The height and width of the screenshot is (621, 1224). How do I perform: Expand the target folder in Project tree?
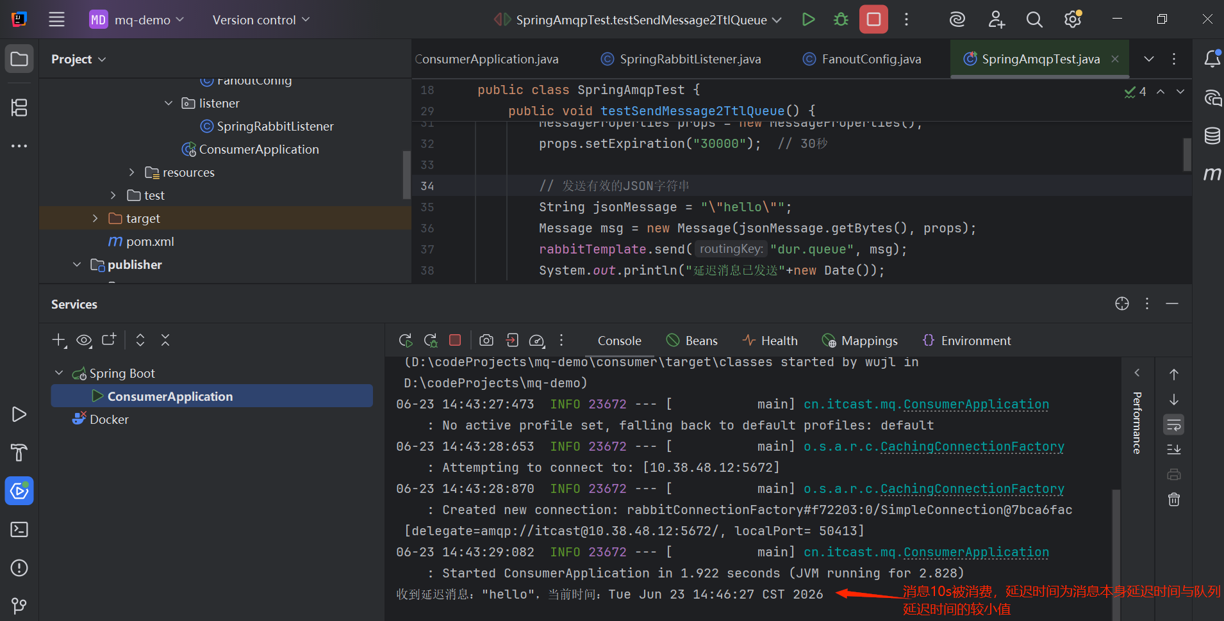click(x=95, y=218)
